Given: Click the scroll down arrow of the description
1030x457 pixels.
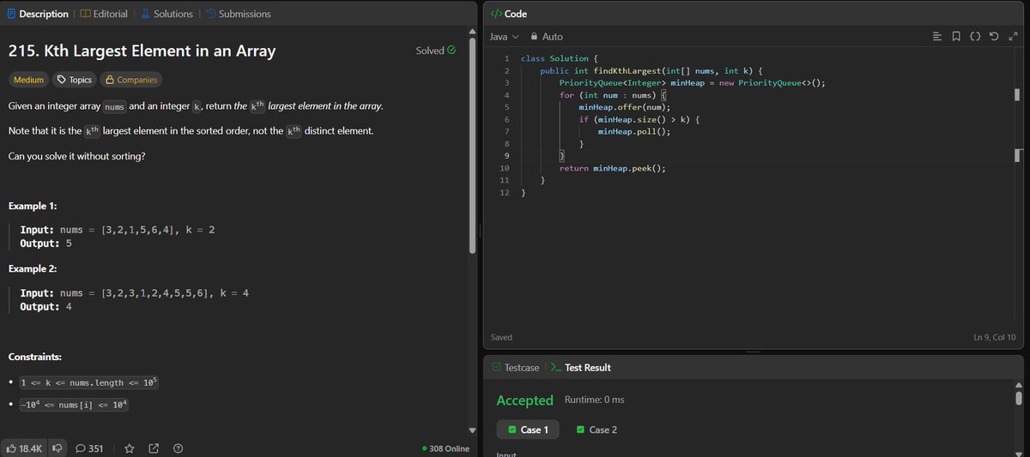Looking at the screenshot, I should [471, 430].
